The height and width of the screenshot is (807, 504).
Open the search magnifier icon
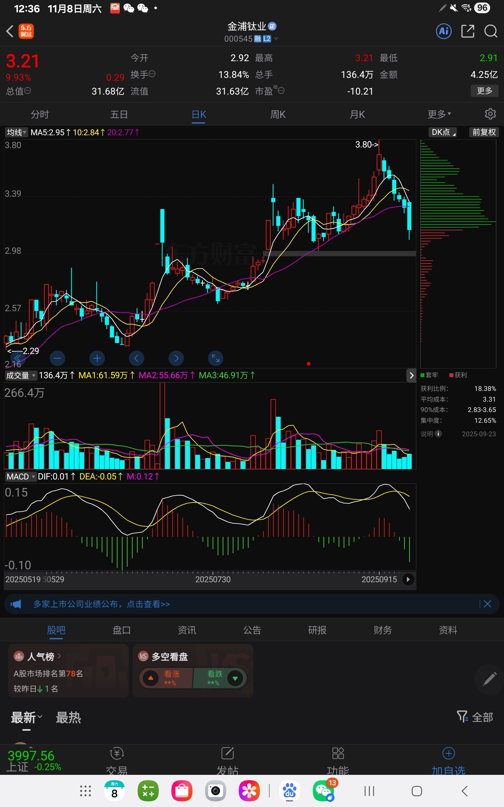click(491, 31)
